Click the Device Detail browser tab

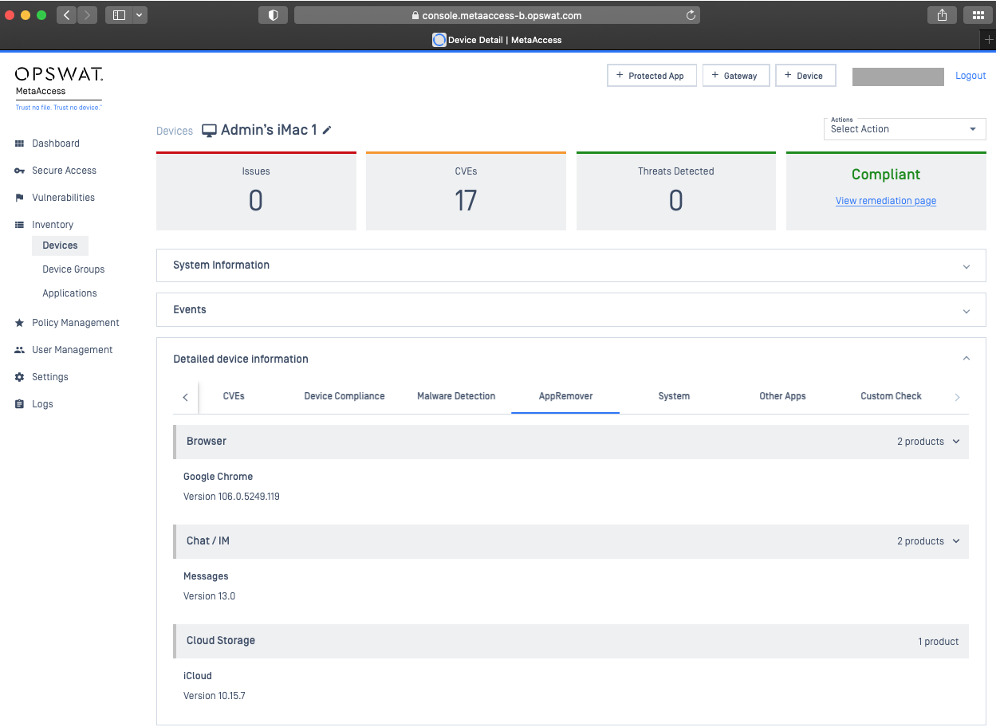click(x=497, y=40)
